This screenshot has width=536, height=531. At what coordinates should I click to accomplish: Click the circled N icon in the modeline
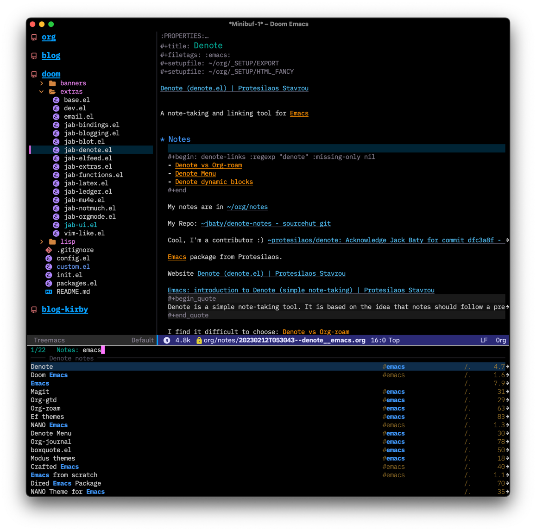[x=167, y=340]
